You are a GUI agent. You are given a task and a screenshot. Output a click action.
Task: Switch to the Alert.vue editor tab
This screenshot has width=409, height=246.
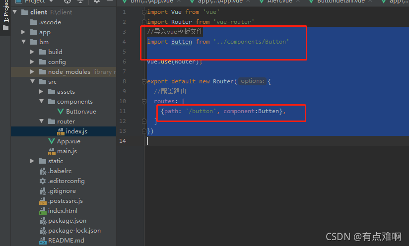[x=279, y=1]
